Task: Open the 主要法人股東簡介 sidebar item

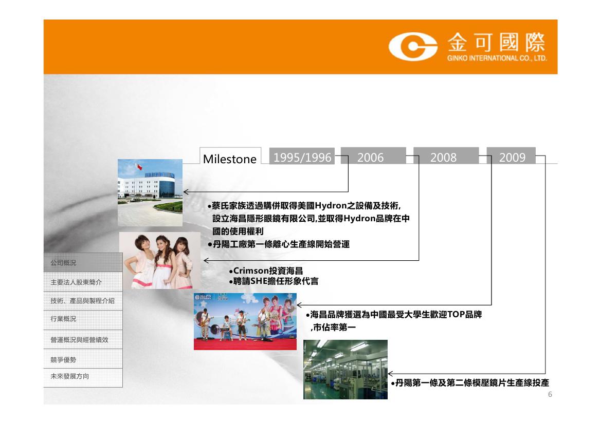Action: [83, 282]
